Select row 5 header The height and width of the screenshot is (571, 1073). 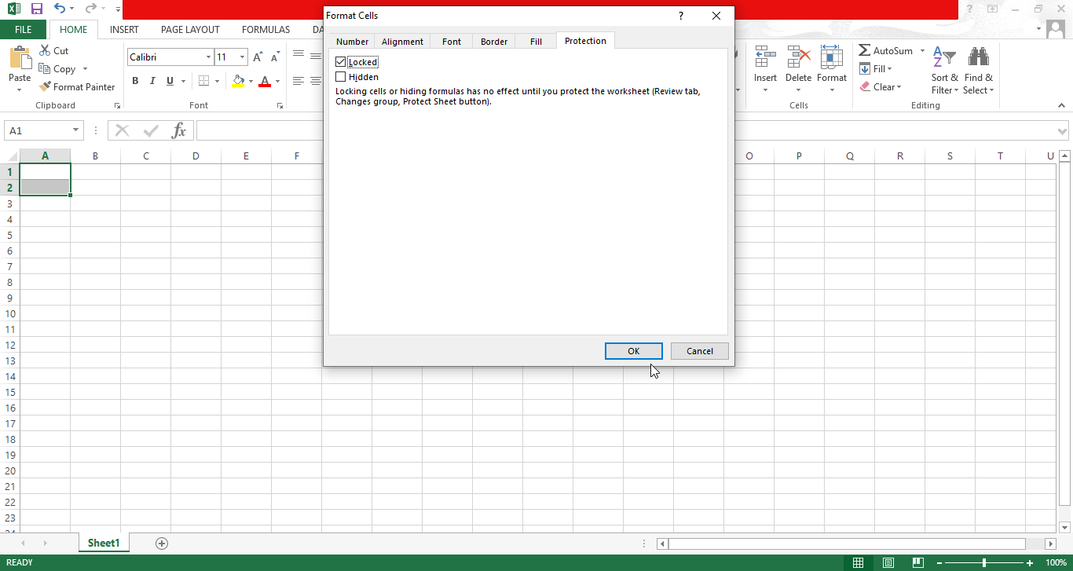pyautogui.click(x=10, y=235)
